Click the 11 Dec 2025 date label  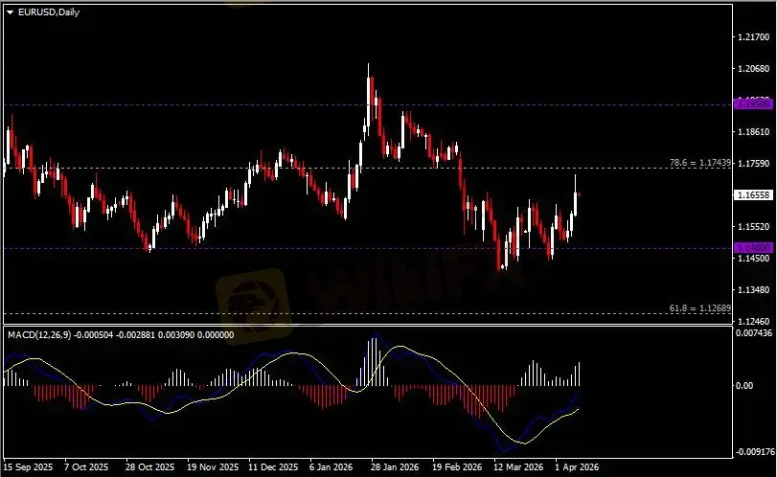[x=272, y=467]
